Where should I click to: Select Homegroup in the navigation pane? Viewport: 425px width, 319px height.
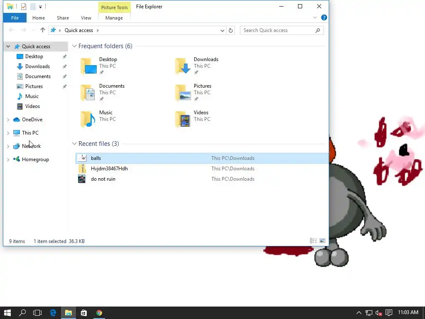click(35, 159)
